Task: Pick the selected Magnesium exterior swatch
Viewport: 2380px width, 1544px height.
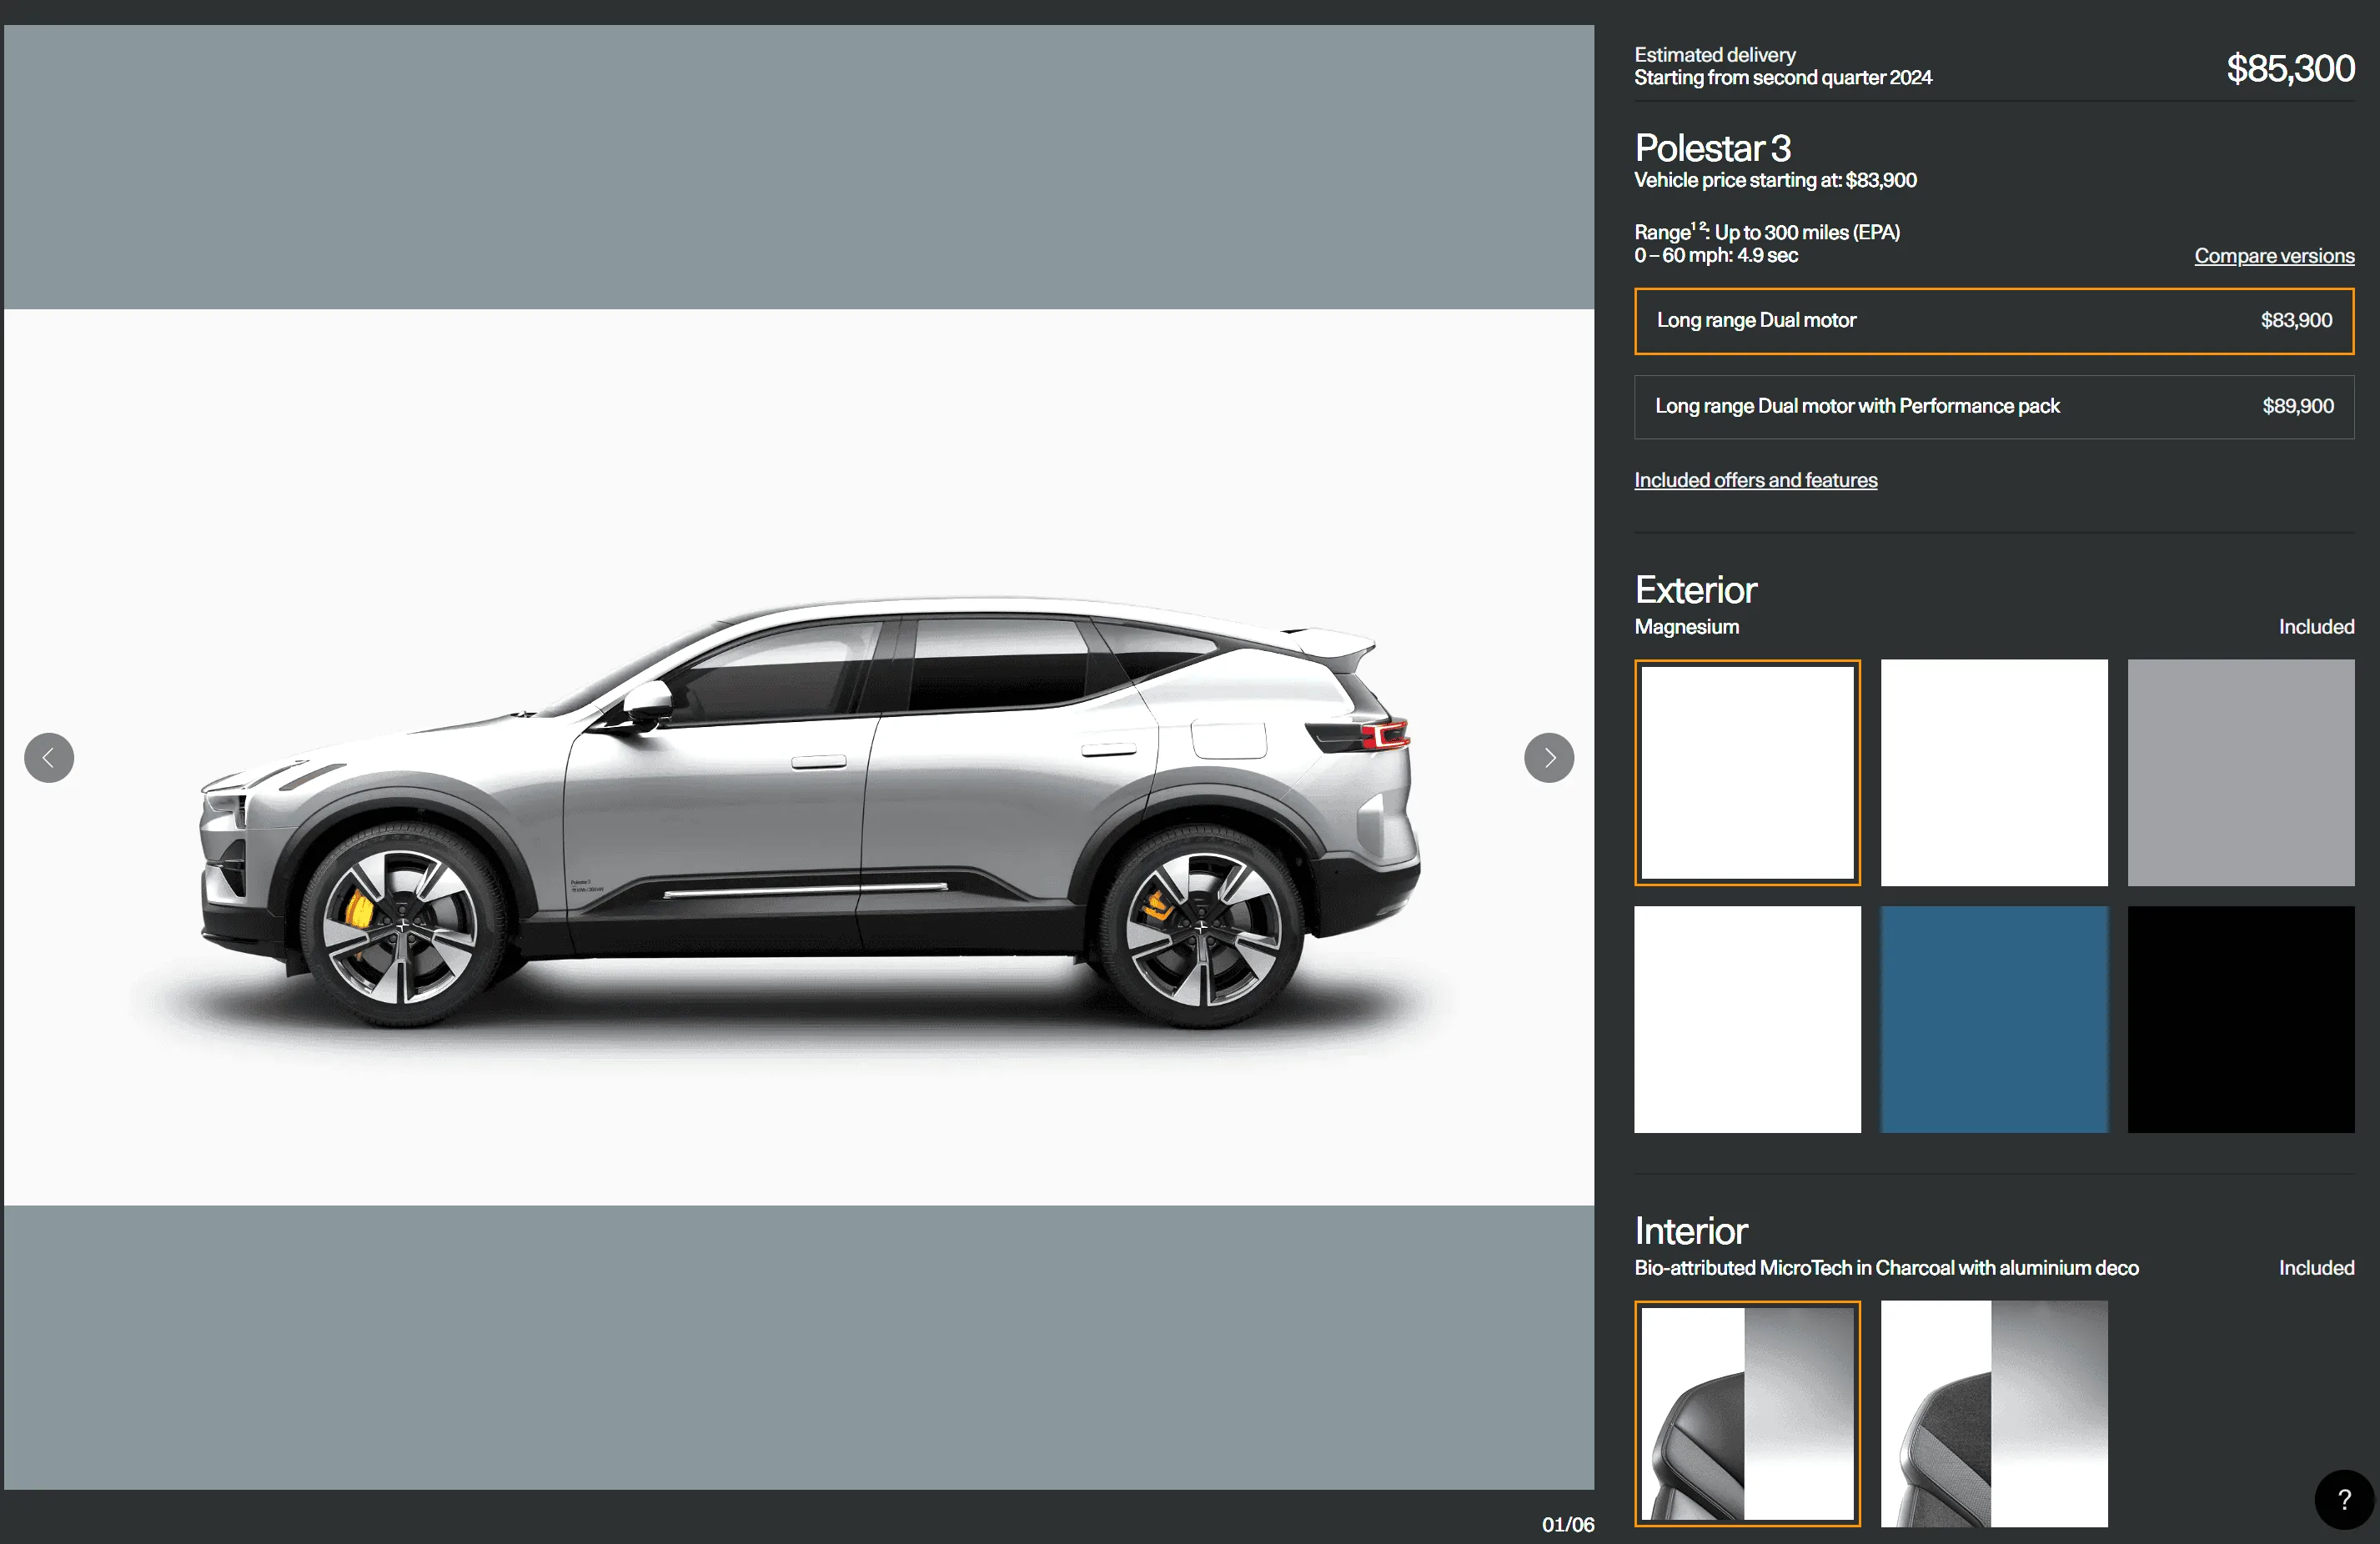Action: pos(1747,772)
